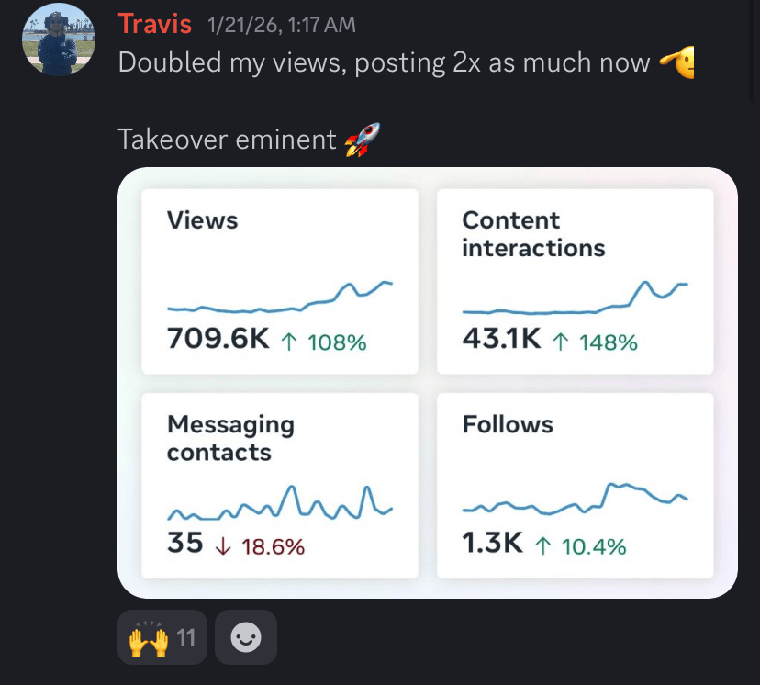Image resolution: width=760 pixels, height=685 pixels.
Task: Click the Content interactions up arrow
Action: click(x=560, y=342)
